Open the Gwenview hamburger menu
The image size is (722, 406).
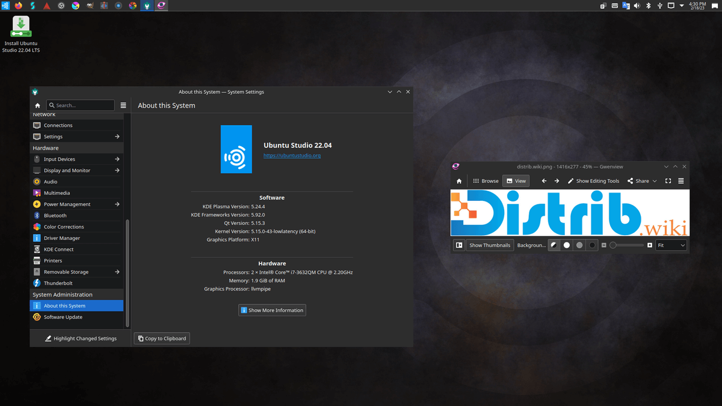681,180
